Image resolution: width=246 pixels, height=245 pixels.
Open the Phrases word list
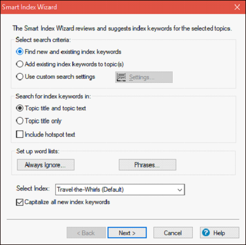147,165
